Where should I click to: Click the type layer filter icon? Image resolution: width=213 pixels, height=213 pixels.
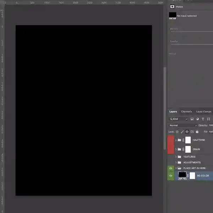pyautogui.click(x=203, y=119)
